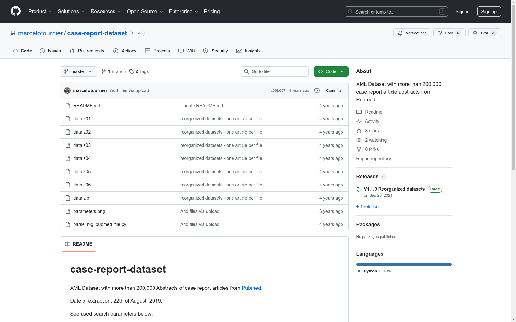Click the marcelotournier avatar in the commit bar
This screenshot has height=322, width=516.
tap(67, 90)
